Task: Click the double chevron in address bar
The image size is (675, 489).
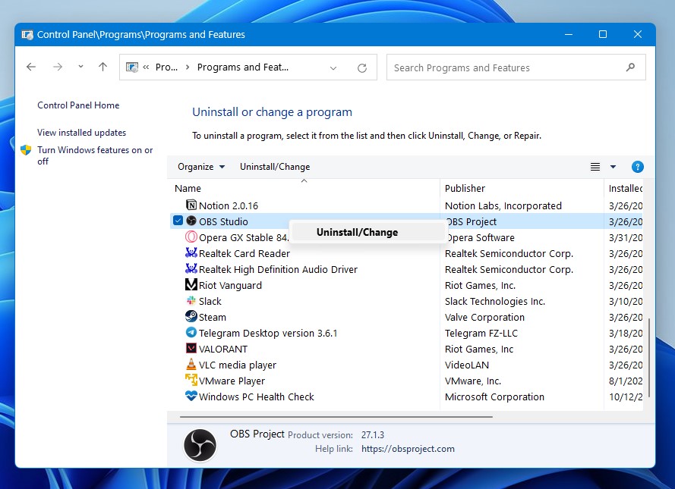Action: 146,67
